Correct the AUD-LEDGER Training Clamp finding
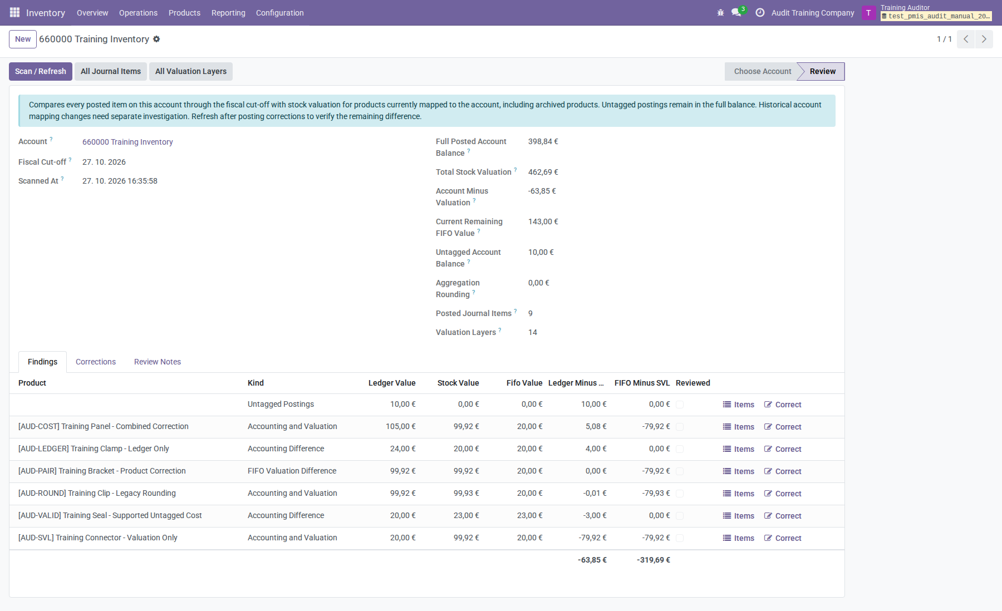 coord(783,449)
